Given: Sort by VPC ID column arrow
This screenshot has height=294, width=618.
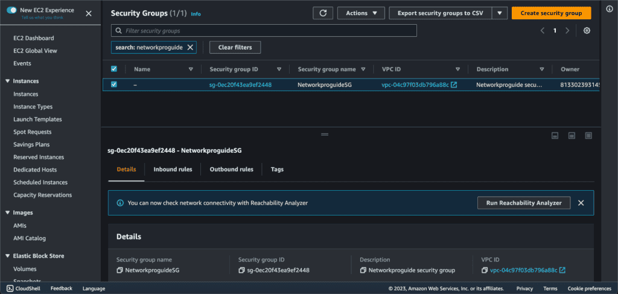Looking at the screenshot, I should pos(457,69).
